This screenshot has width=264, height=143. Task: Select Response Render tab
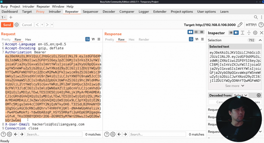144,39
